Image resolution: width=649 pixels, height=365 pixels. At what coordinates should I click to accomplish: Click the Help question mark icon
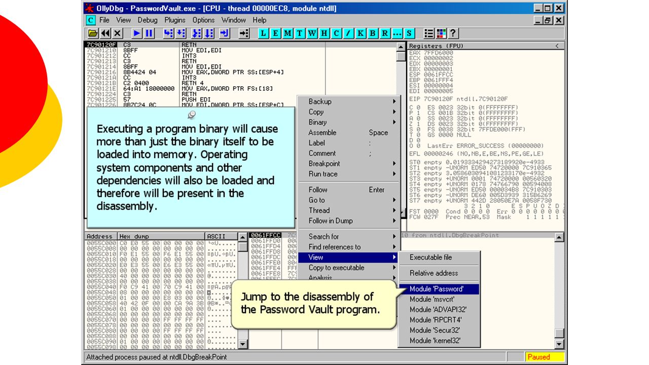coord(453,33)
